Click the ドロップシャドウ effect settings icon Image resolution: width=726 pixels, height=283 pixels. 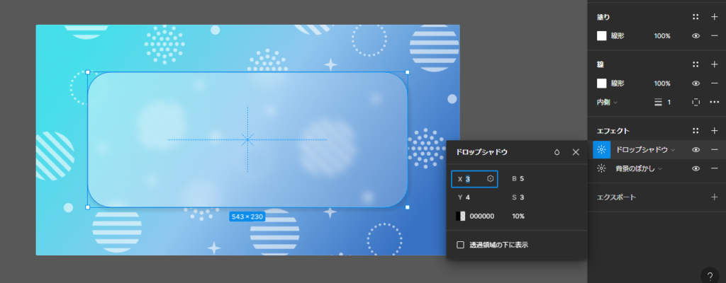tap(601, 149)
